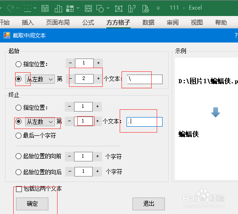Image resolution: width=238 pixels, height=214 pixels.
Task: Select 最后一个字符 radio button
Action: pyautogui.click(x=18, y=135)
